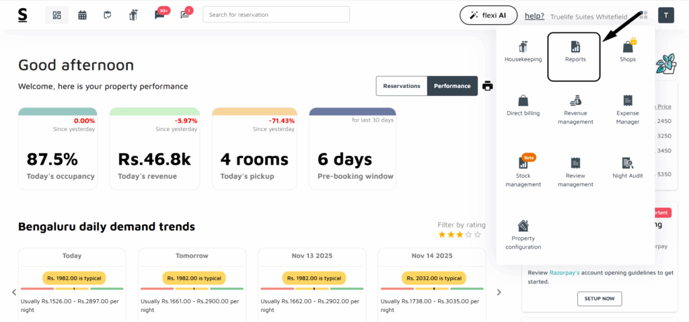
Task: Open Revenue management module
Action: (575, 109)
